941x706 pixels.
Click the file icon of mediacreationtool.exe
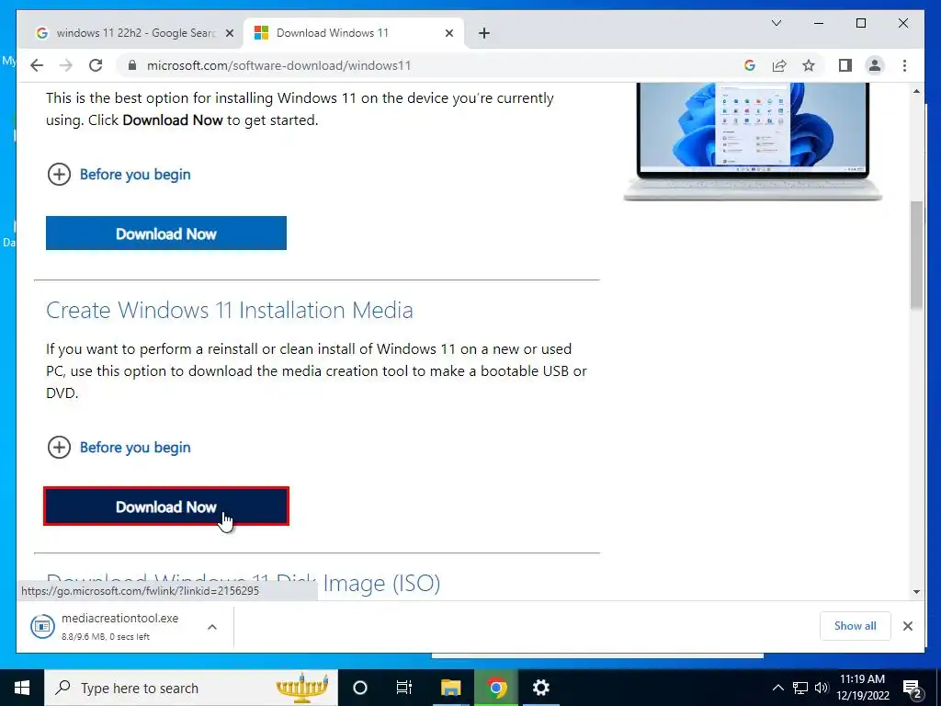pos(42,627)
